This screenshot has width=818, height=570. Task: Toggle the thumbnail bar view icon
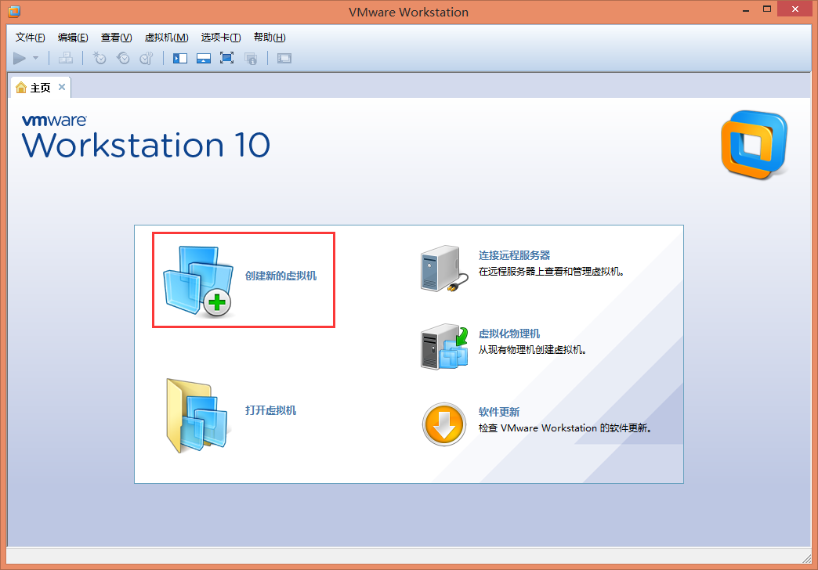pos(204,59)
